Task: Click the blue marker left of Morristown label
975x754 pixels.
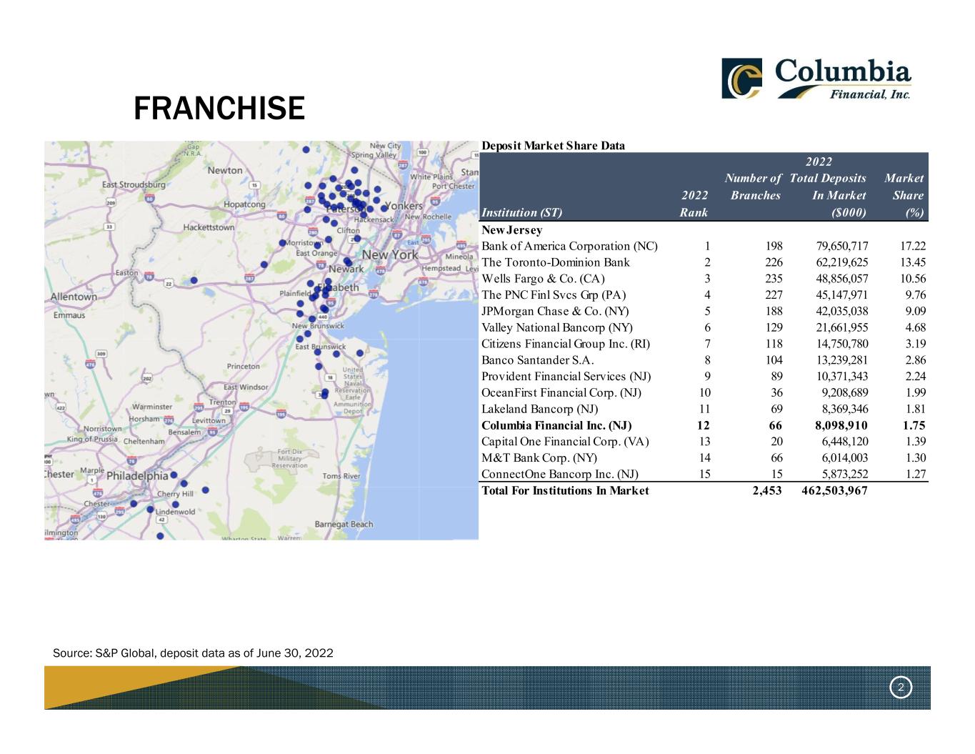Action: coord(284,243)
